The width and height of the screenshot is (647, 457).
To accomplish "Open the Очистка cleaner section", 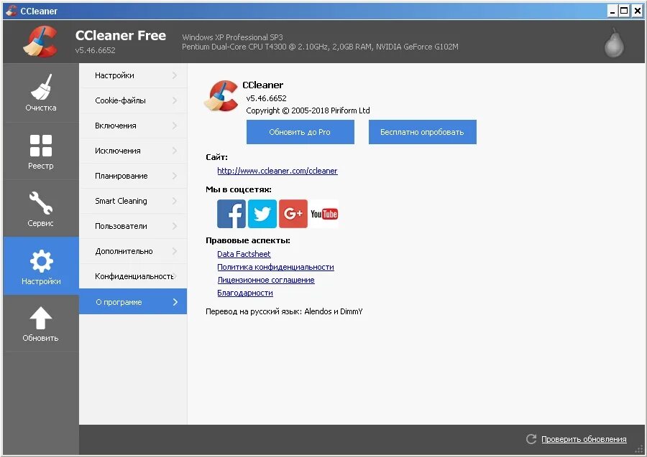I will (x=41, y=93).
